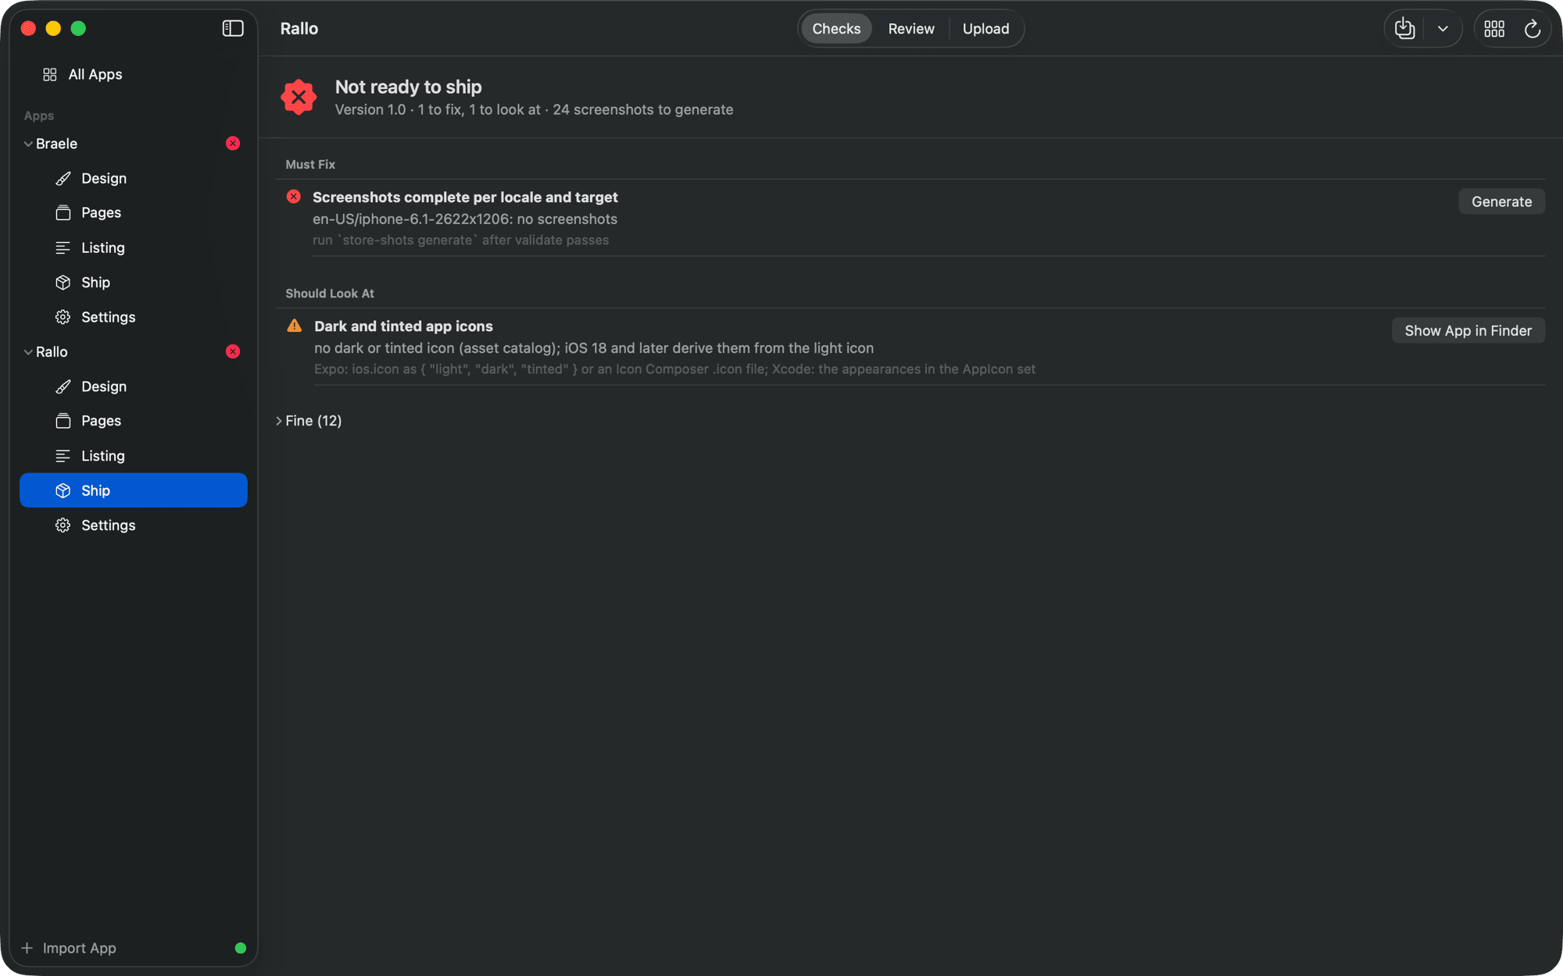1563x976 pixels.
Task: Click the Pages icon under Braele
Action: click(x=63, y=212)
